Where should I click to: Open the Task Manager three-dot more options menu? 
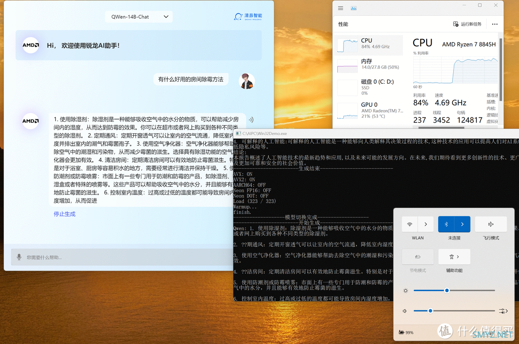pos(495,24)
